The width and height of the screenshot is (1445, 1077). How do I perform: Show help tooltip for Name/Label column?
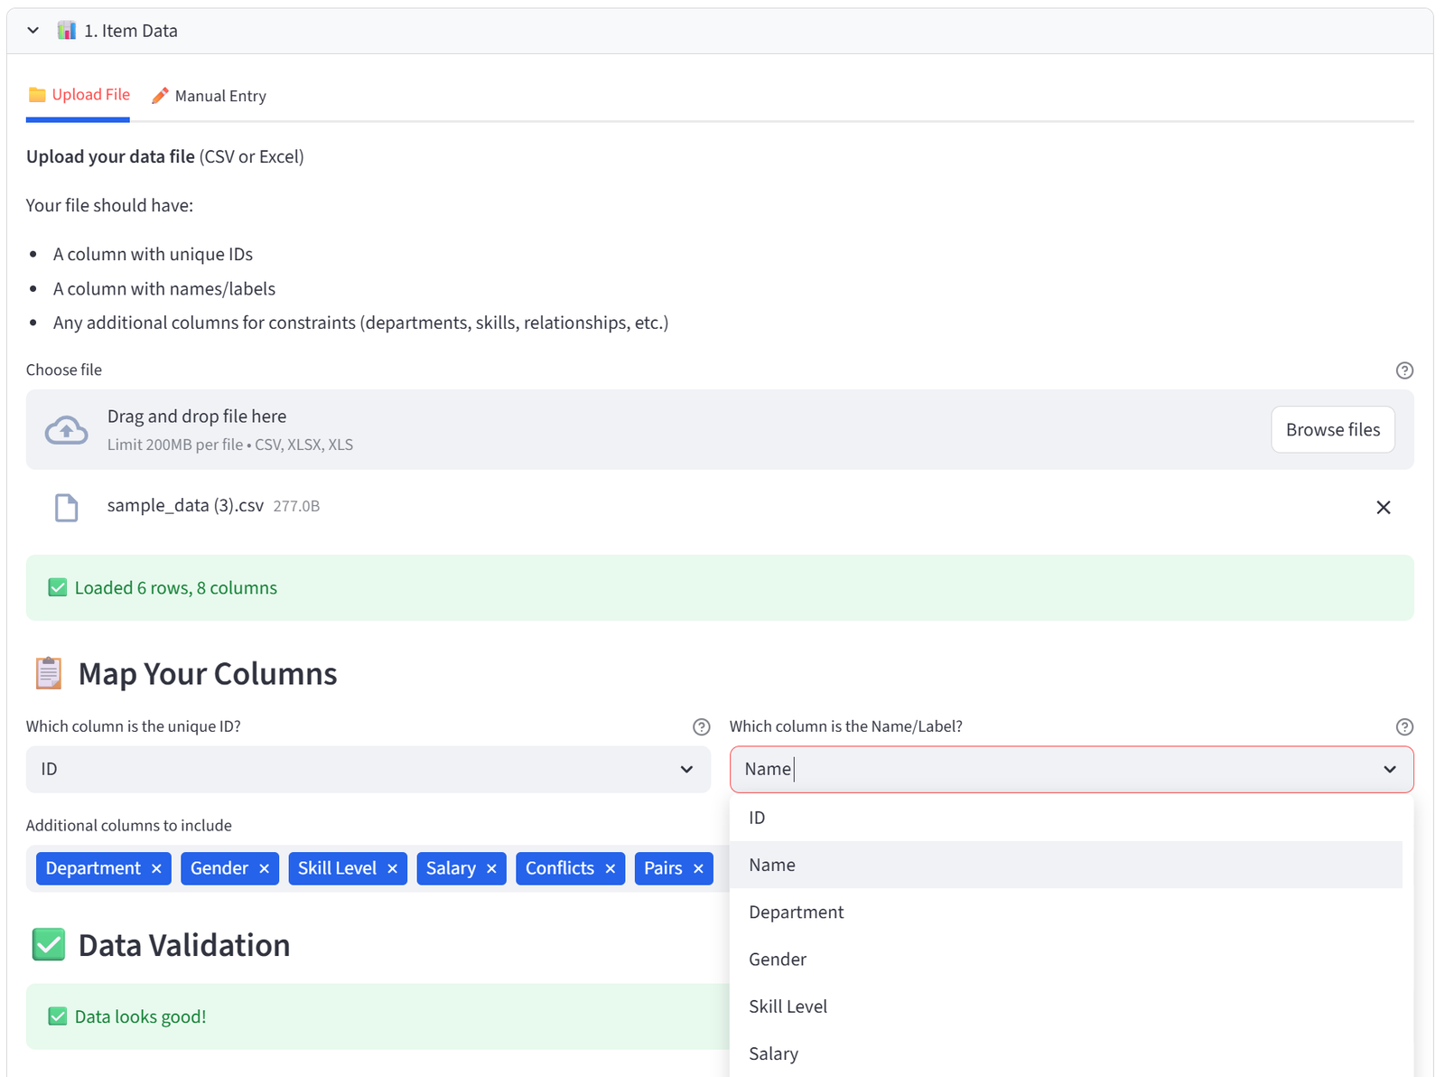(x=1404, y=727)
